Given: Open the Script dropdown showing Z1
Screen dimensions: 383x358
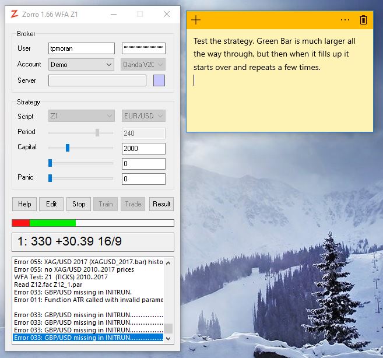Looking at the screenshot, I should pyautogui.click(x=82, y=115).
